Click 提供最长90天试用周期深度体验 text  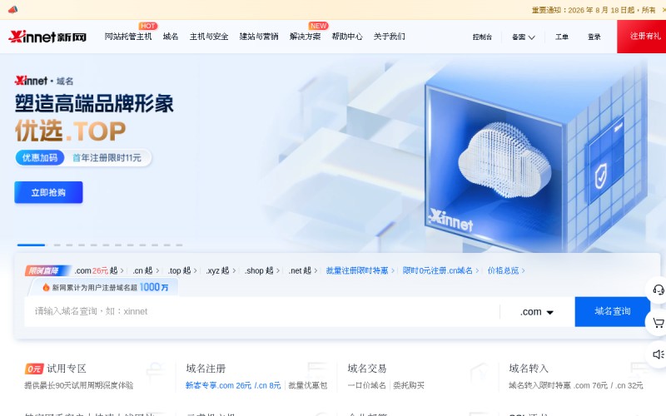tap(79, 385)
